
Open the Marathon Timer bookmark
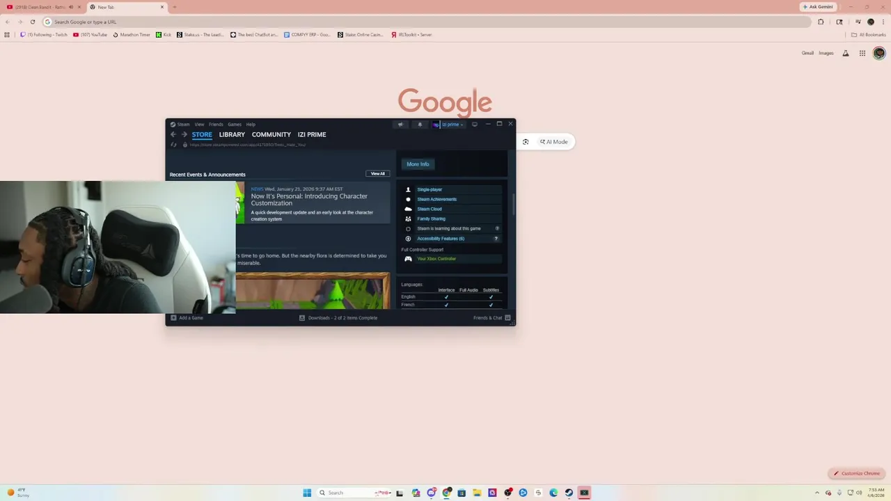point(132,35)
